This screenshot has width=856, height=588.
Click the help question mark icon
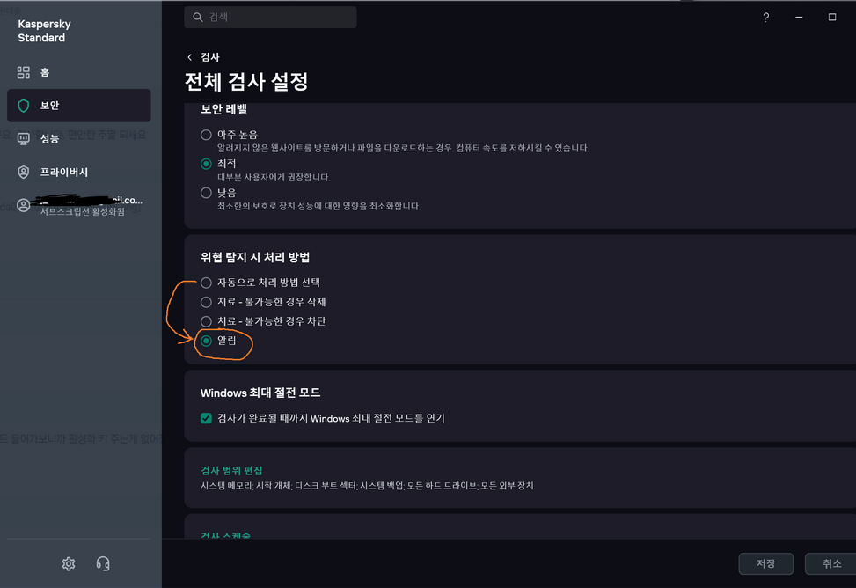coord(766,18)
